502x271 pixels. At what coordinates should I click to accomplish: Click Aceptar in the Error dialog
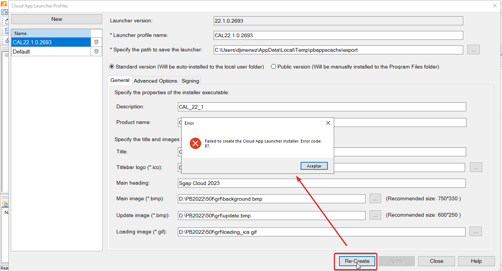tap(314, 166)
